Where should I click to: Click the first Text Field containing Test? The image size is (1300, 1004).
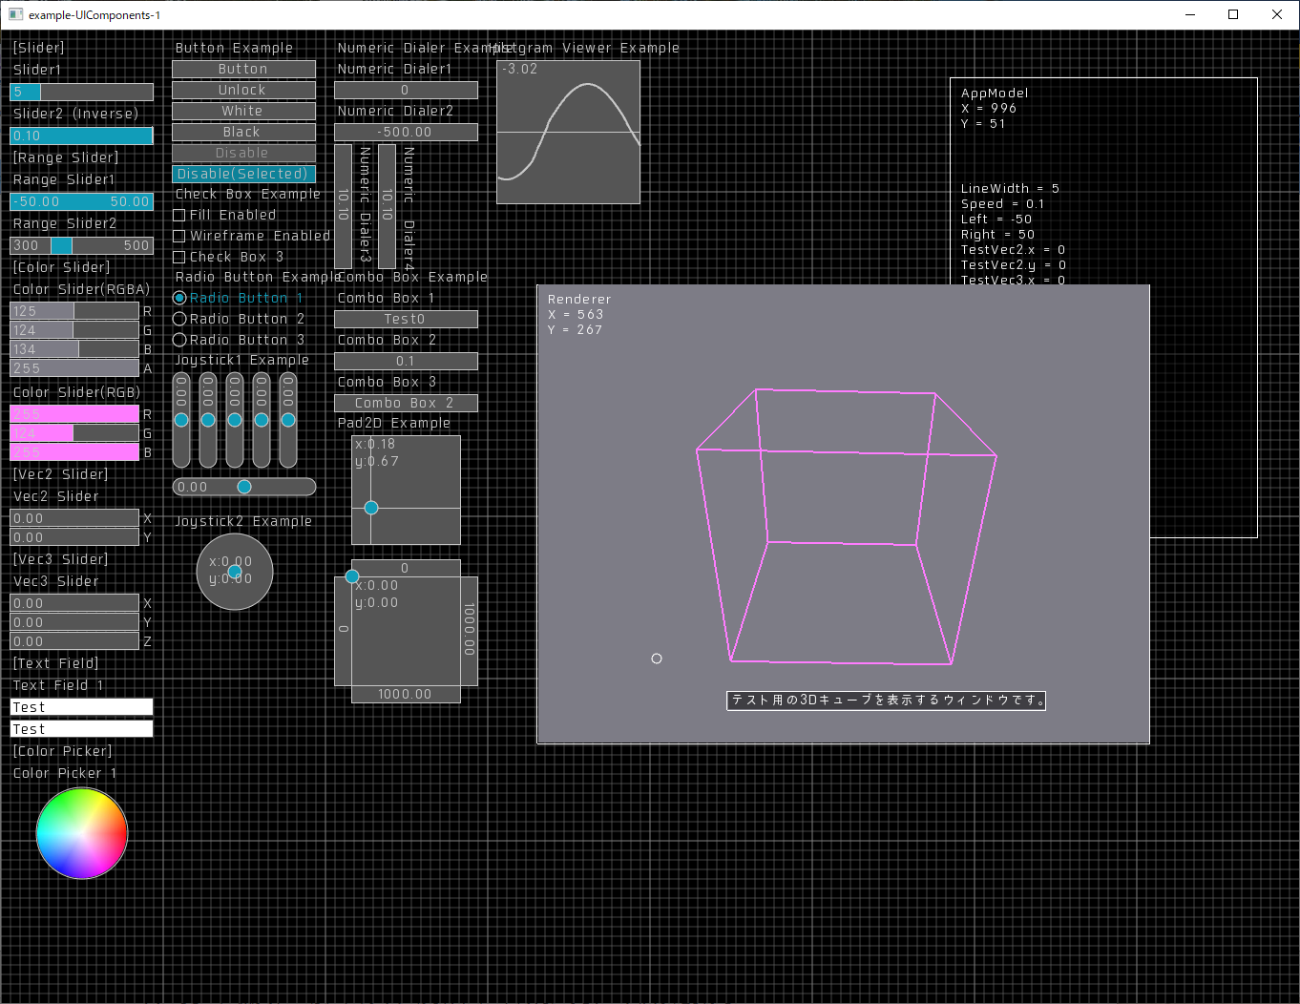81,707
